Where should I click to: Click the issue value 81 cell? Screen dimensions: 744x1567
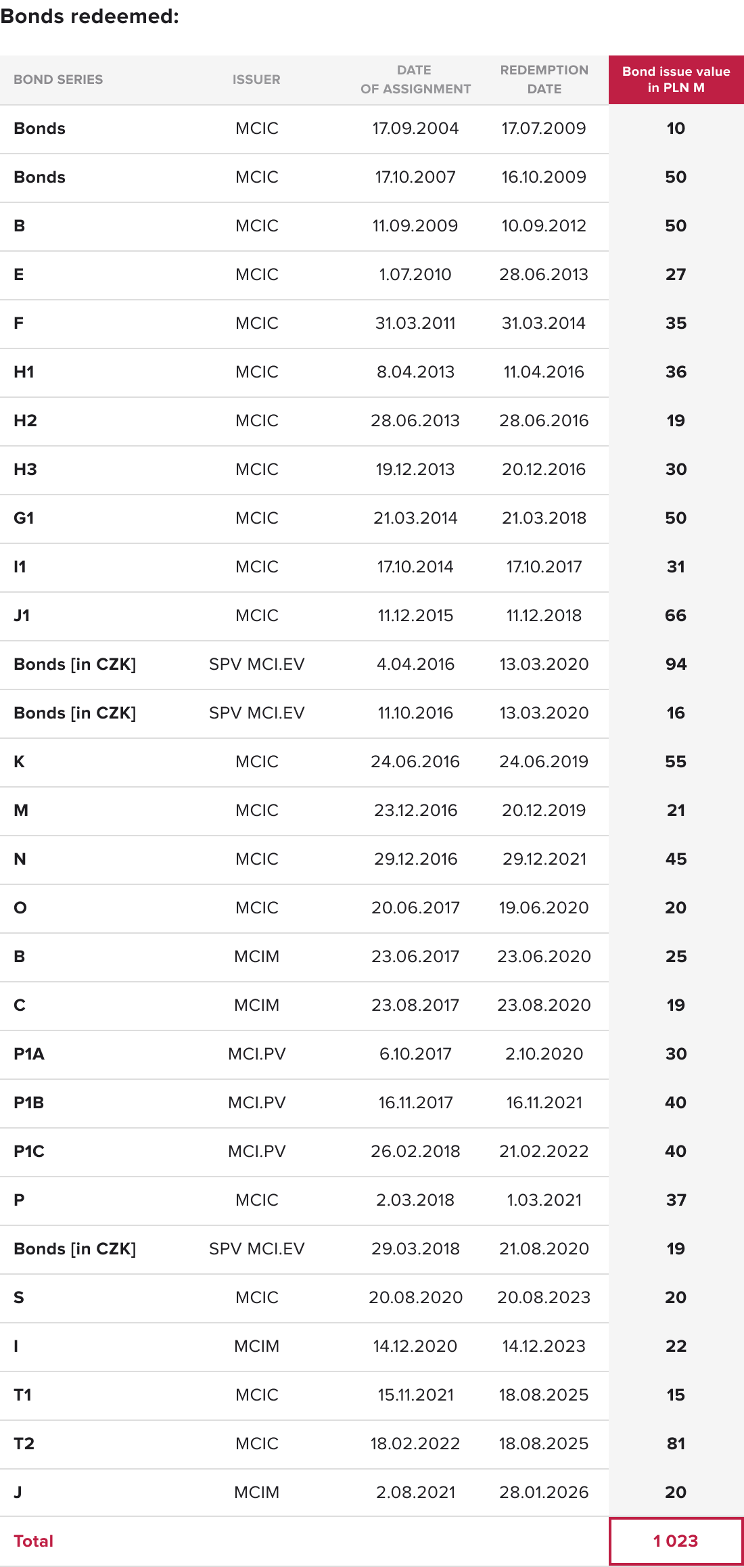tap(676, 1444)
